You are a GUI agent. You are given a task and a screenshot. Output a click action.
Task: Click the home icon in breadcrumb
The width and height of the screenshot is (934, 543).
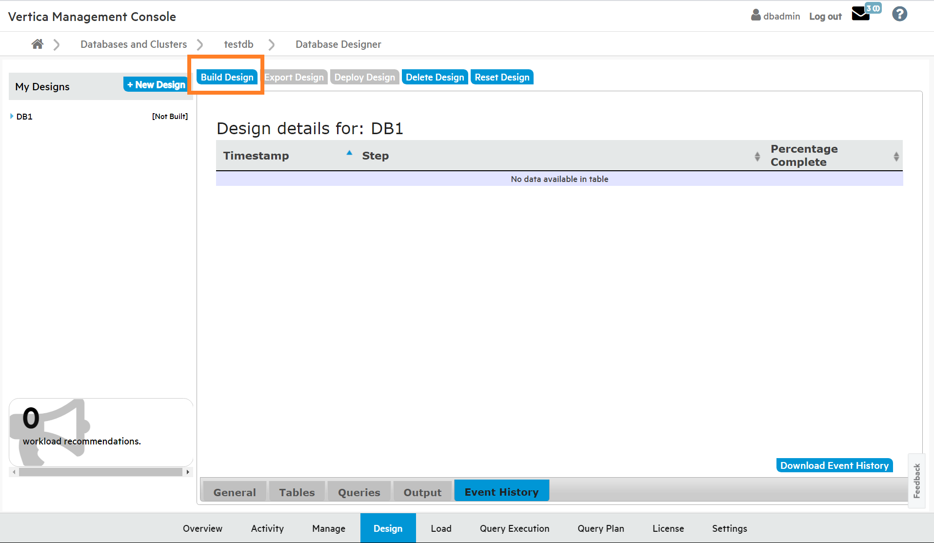(37, 44)
